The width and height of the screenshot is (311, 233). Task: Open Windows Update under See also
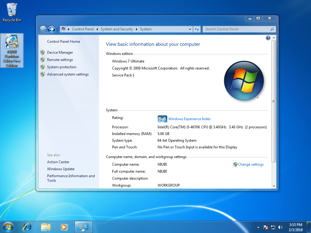61,169
